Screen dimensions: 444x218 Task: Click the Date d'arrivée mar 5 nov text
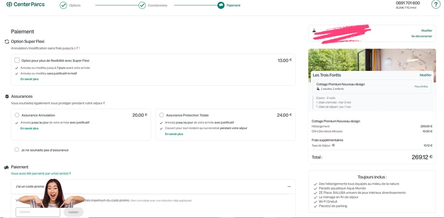pos(334,102)
